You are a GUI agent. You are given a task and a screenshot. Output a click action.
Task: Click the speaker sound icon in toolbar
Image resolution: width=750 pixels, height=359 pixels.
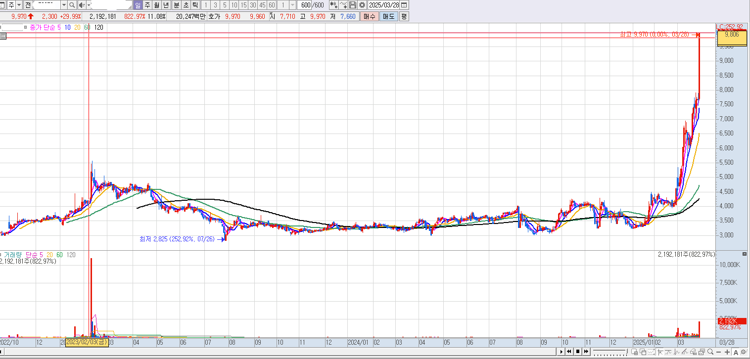coord(82,5)
